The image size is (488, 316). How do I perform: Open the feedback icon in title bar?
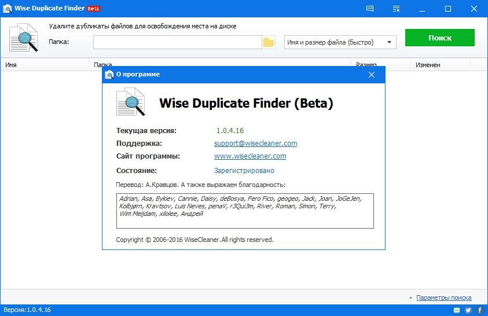[370, 9]
